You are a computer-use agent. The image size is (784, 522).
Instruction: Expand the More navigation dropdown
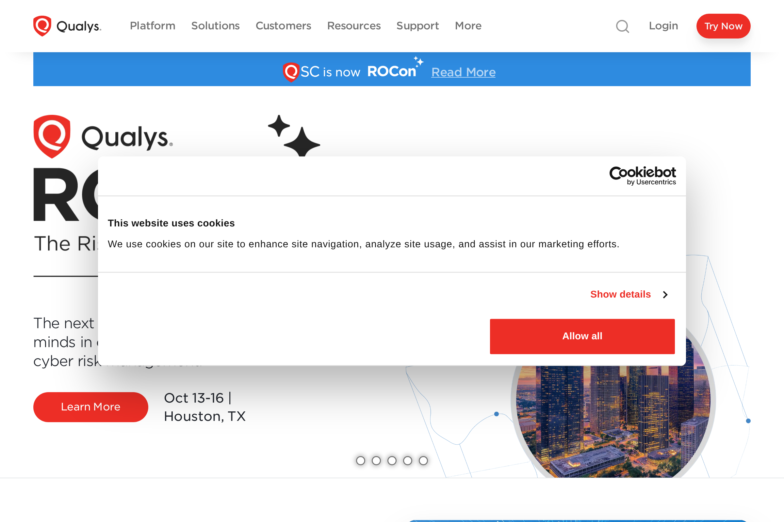point(468,26)
